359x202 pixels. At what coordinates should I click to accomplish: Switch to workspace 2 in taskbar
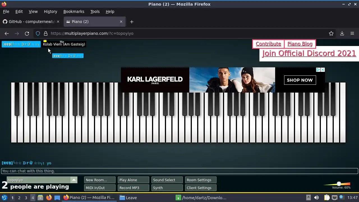(x=19, y=198)
